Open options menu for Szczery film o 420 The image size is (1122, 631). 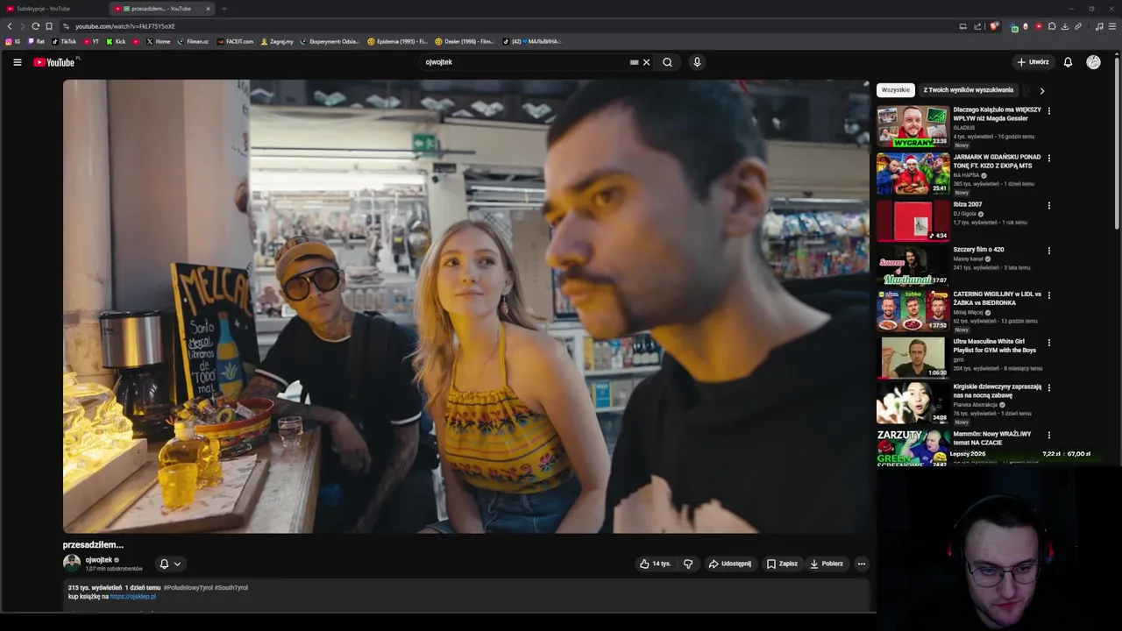[x=1048, y=251]
